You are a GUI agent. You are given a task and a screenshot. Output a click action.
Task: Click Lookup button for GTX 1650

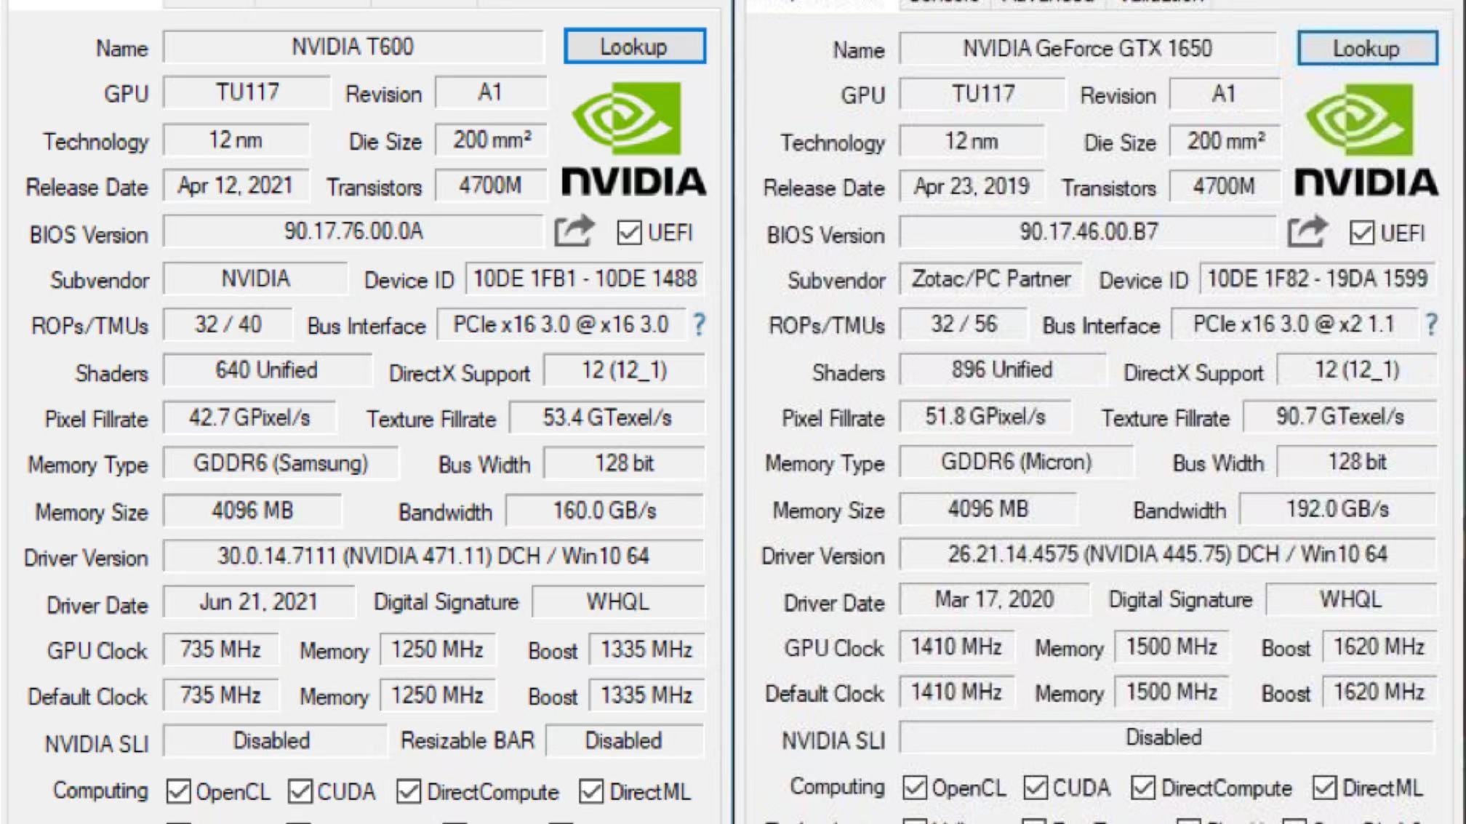1367,48
